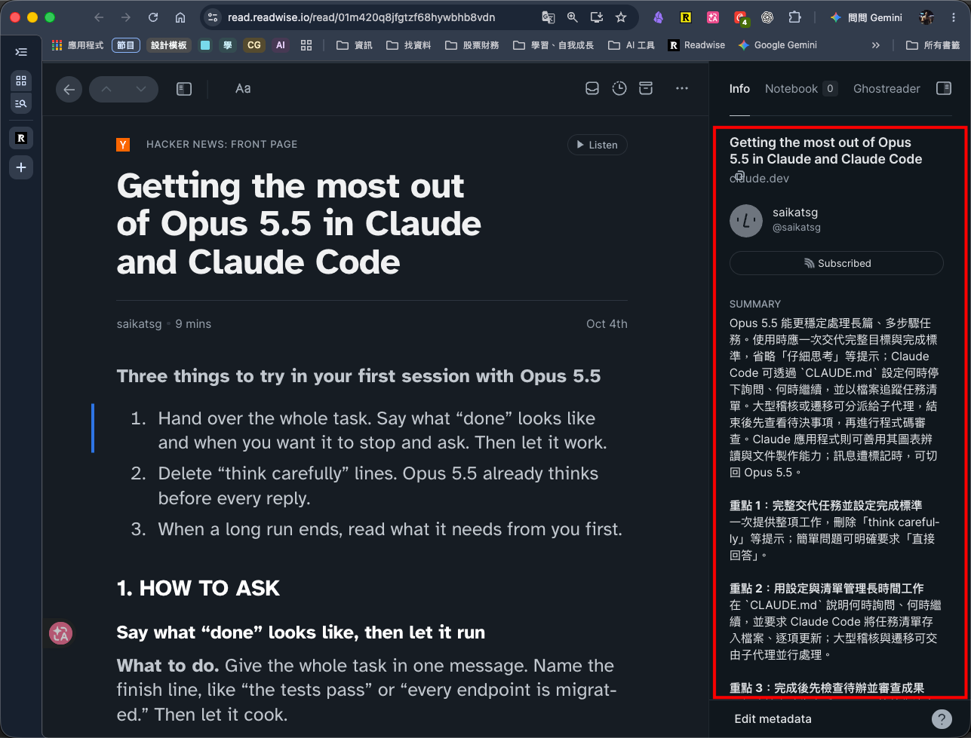
Task: Open the help question mark button
Action: [x=942, y=719]
